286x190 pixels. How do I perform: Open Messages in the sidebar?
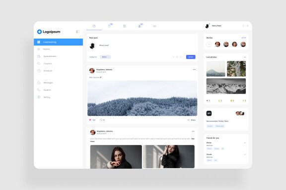48,83
